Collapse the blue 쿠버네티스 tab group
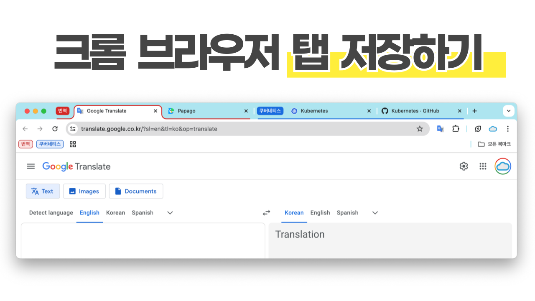 click(270, 111)
